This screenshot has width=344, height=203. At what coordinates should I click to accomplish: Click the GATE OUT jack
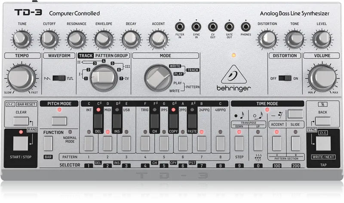(x=229, y=27)
